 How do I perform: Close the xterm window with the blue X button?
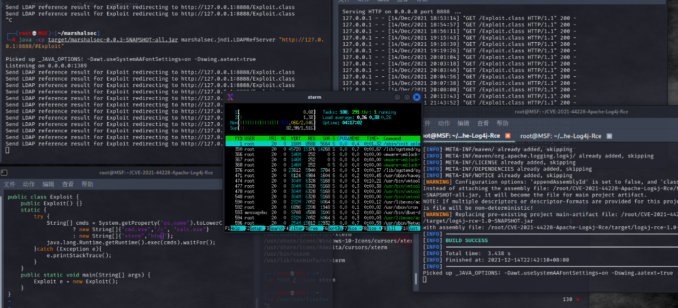pyautogui.click(x=416, y=98)
